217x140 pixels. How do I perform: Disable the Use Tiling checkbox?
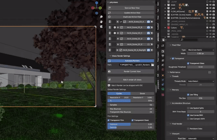(188, 94)
